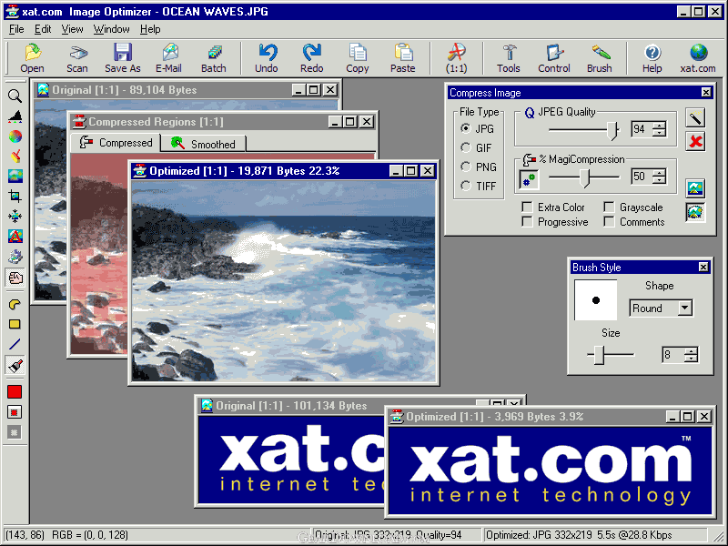
Task: Select GIF file type
Action: coord(466,147)
